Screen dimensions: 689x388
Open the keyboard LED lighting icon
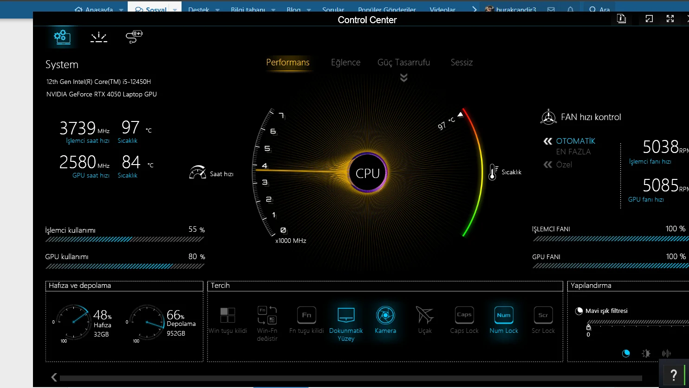(x=99, y=38)
